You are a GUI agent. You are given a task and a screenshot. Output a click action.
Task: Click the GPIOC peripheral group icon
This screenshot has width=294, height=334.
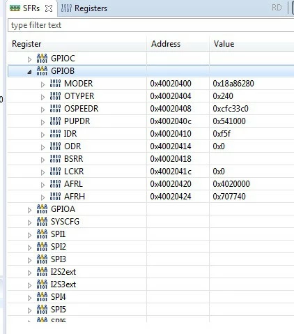42,59
